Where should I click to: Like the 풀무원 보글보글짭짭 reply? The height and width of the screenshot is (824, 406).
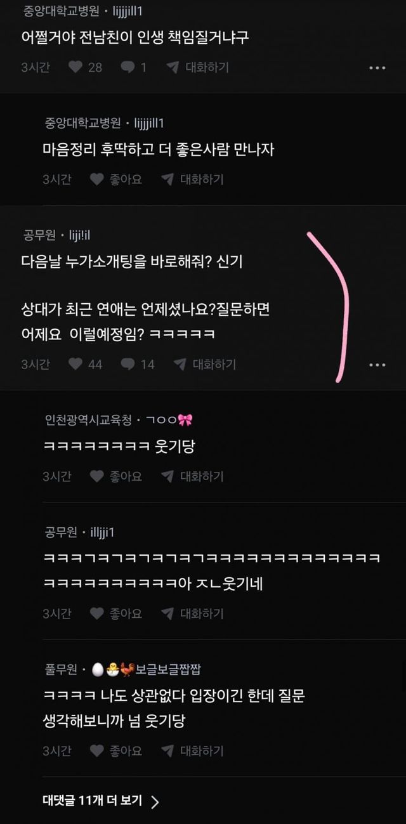[x=115, y=751]
